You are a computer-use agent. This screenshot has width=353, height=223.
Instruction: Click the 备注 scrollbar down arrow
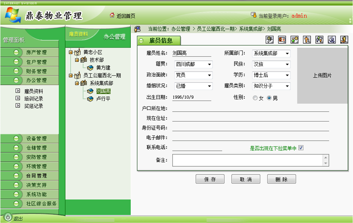(325, 163)
